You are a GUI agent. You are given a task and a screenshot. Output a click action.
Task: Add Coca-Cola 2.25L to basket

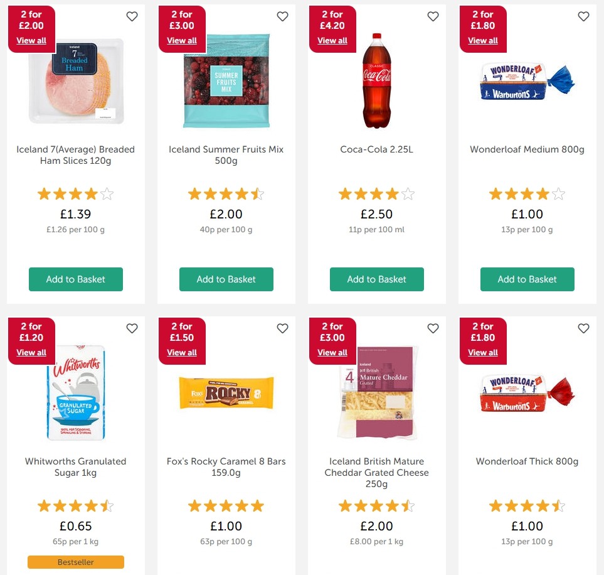tap(376, 279)
